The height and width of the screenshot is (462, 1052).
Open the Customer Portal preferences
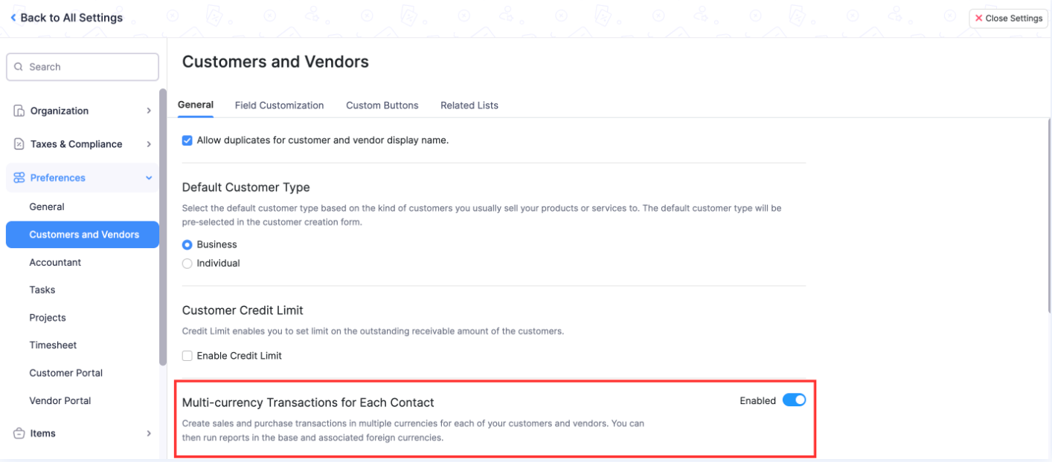point(65,373)
